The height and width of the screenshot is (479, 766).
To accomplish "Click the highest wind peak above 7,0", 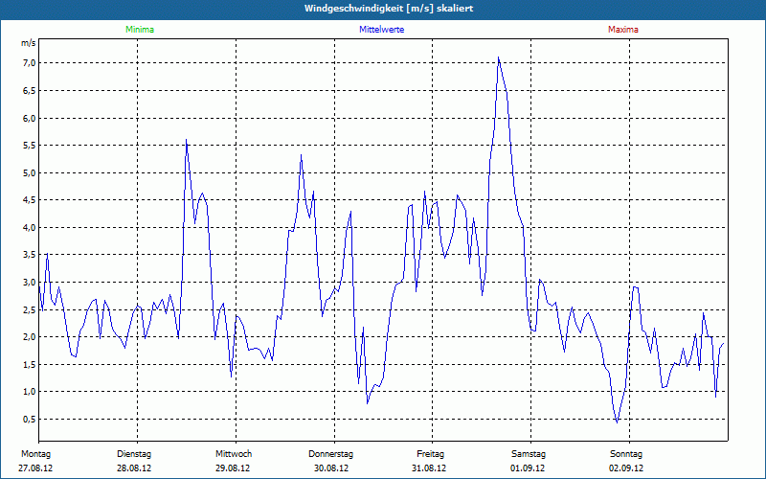I will click(498, 57).
